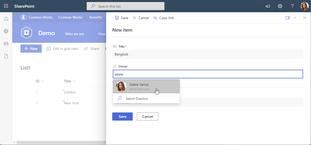The width and height of the screenshot is (311, 145).
Task: Close the New item panel
Action: (304, 18)
